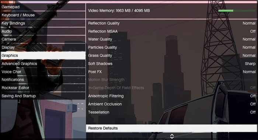Image resolution: width=258 pixels, height=140 pixels.
Task: Open Saving And Startup settings
Action: click(43, 96)
